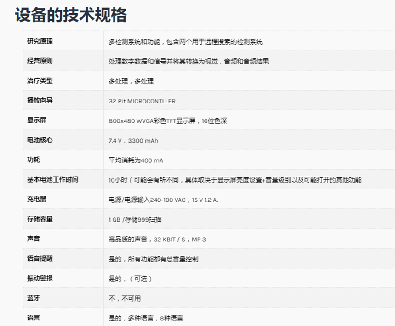
Task: Select the 平均消耗为400 mA value text
Action: [136, 160]
